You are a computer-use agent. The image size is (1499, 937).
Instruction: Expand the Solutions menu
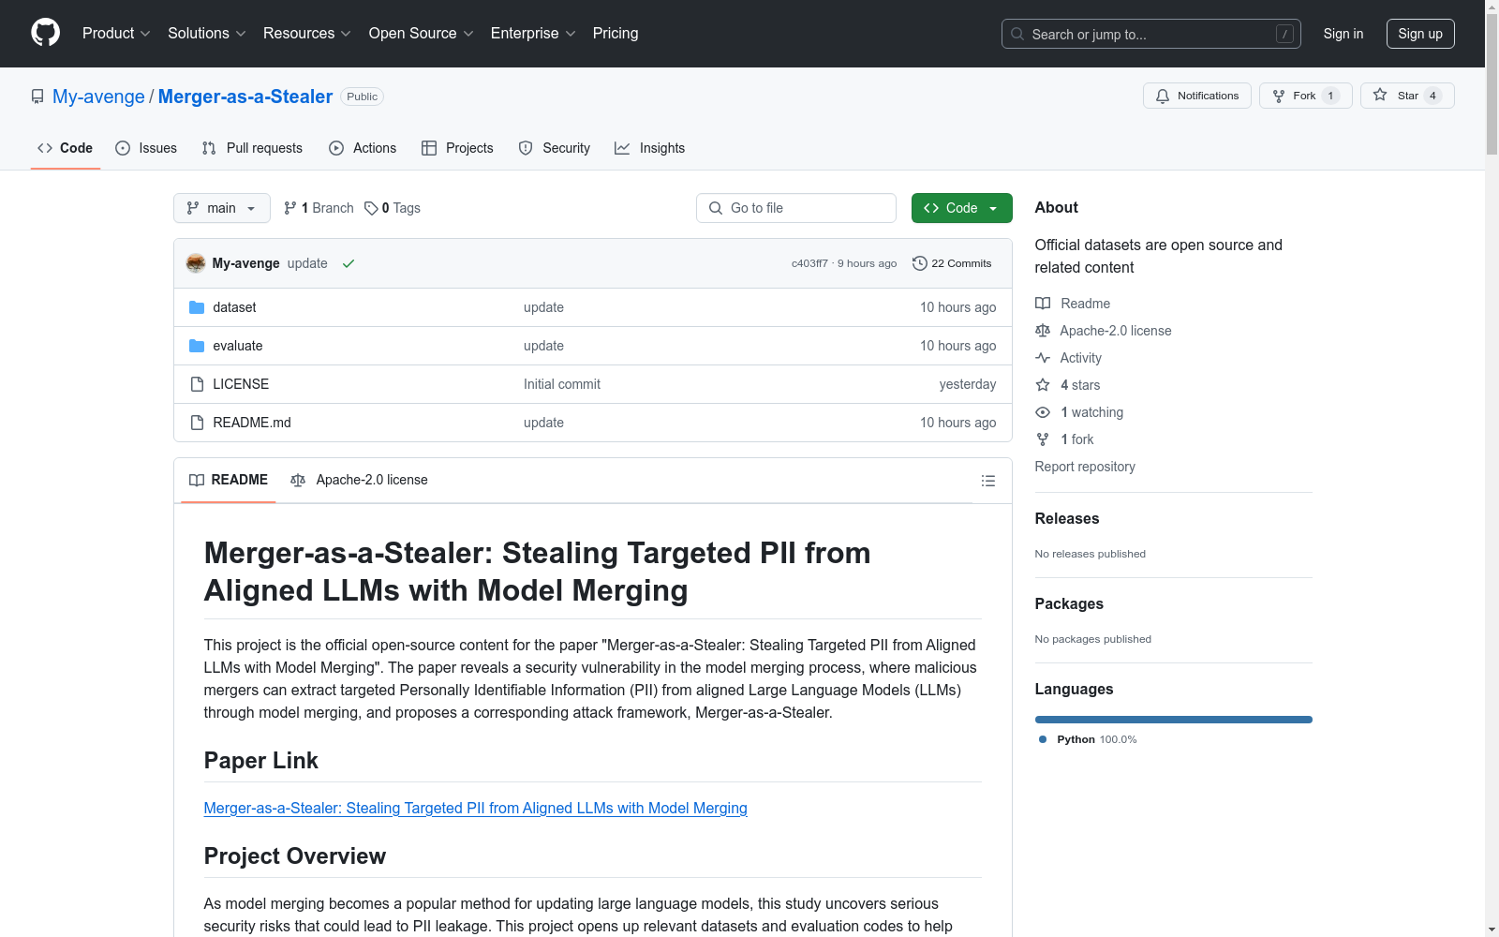207,34
